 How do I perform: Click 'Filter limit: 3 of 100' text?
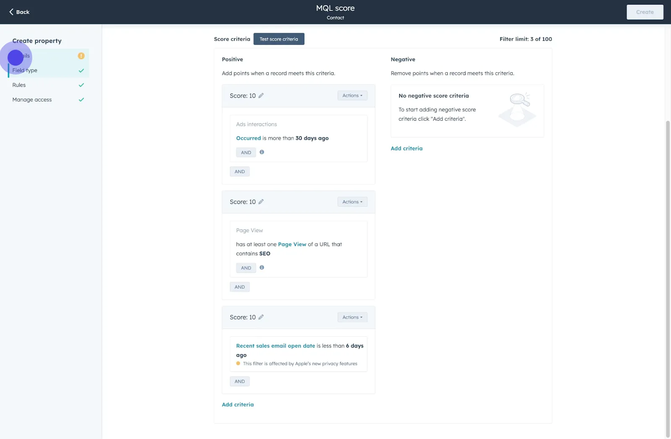525,39
